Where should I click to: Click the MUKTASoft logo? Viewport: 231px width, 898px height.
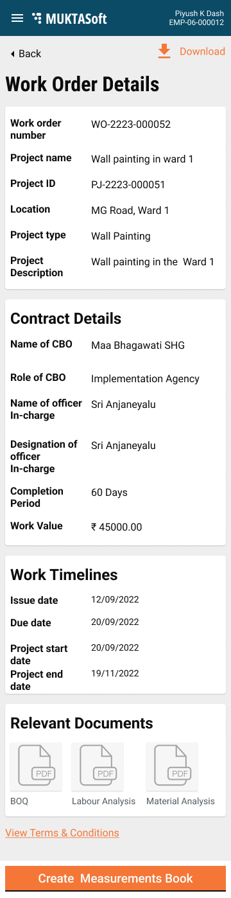[69, 19]
